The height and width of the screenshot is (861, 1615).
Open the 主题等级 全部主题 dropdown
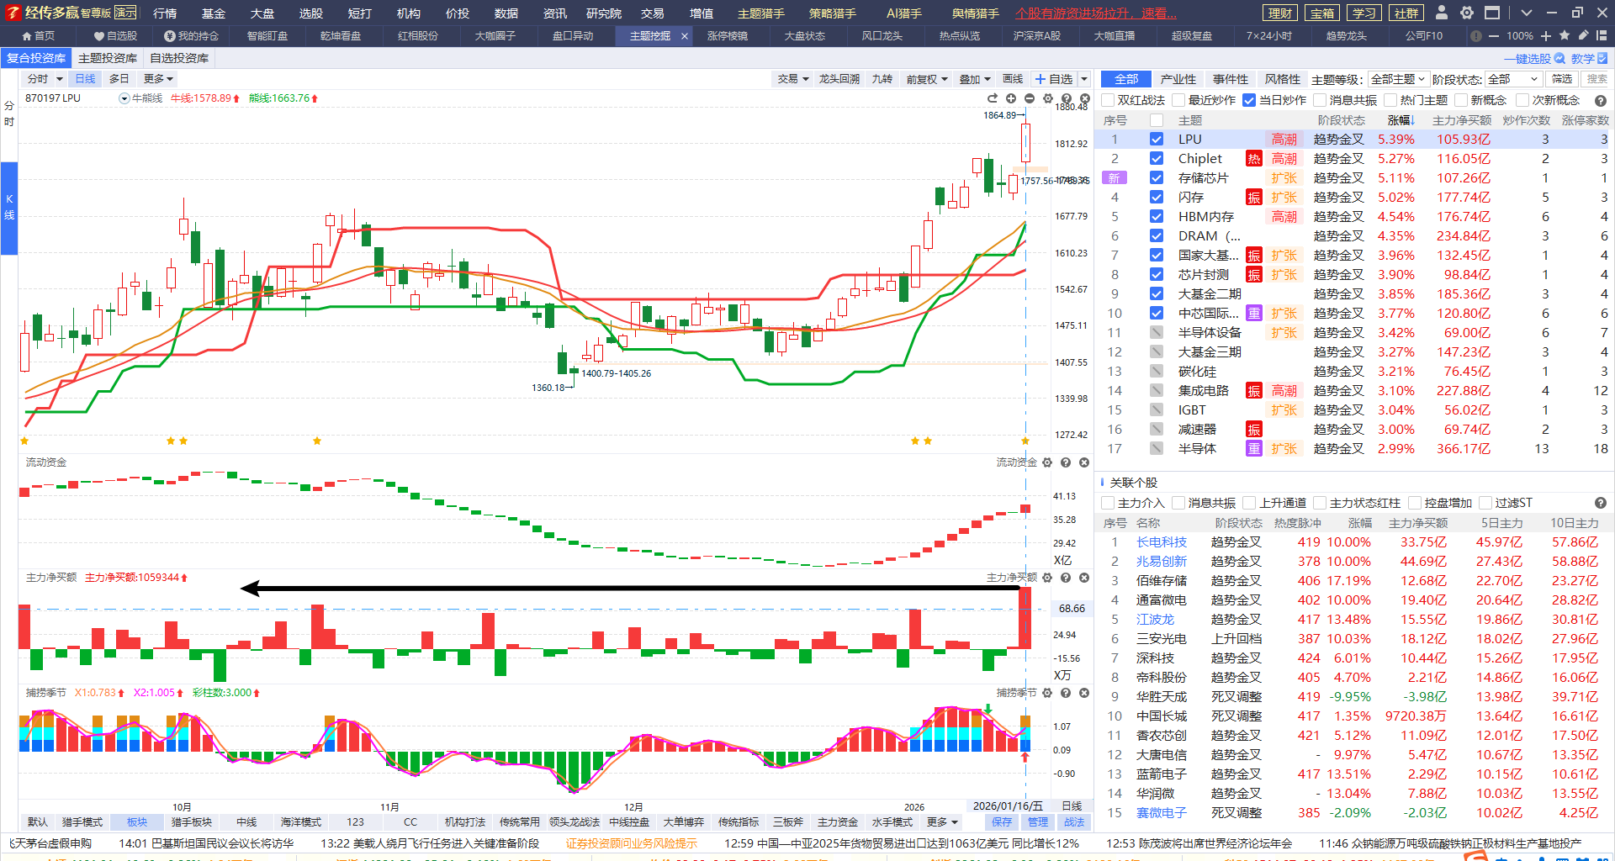coord(1397,79)
